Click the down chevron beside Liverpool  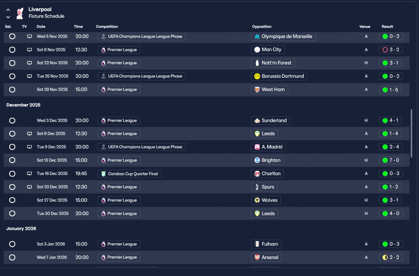point(8,17)
